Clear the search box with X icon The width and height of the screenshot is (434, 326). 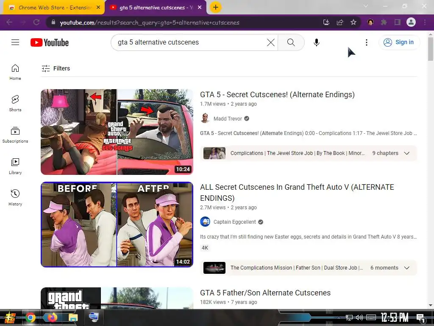click(x=271, y=42)
